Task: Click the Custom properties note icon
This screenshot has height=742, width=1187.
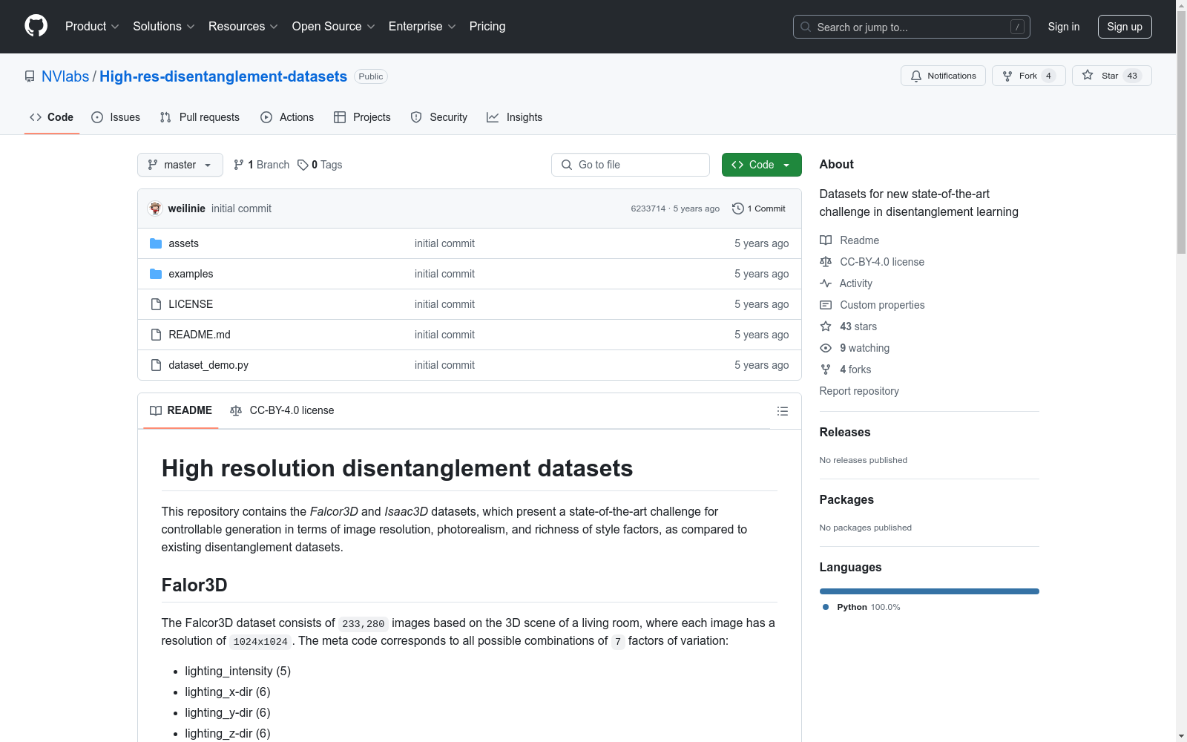Action: [x=826, y=305]
